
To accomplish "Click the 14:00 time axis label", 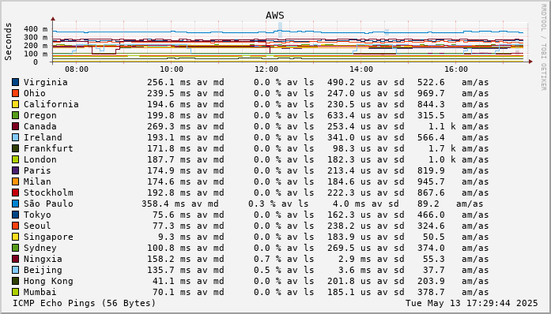I will click(x=361, y=69).
